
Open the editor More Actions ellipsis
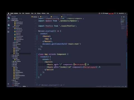(126, 17)
